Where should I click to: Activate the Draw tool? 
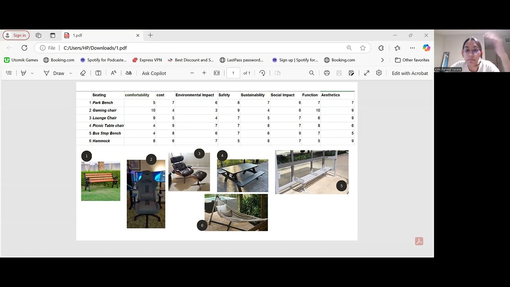pos(54,73)
